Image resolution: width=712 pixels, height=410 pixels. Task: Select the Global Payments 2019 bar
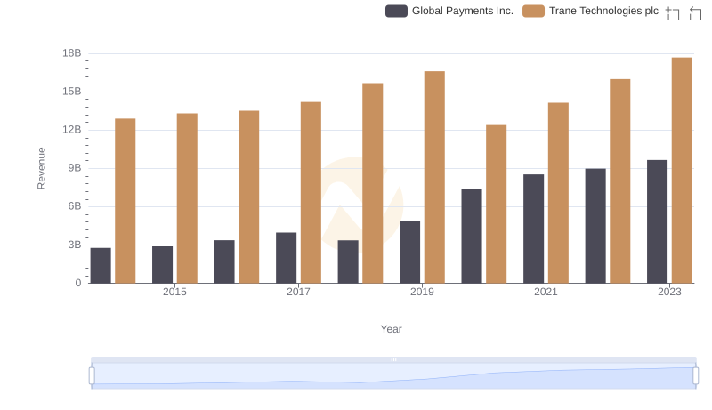click(409, 252)
